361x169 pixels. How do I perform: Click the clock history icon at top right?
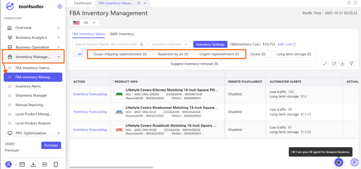355,3
